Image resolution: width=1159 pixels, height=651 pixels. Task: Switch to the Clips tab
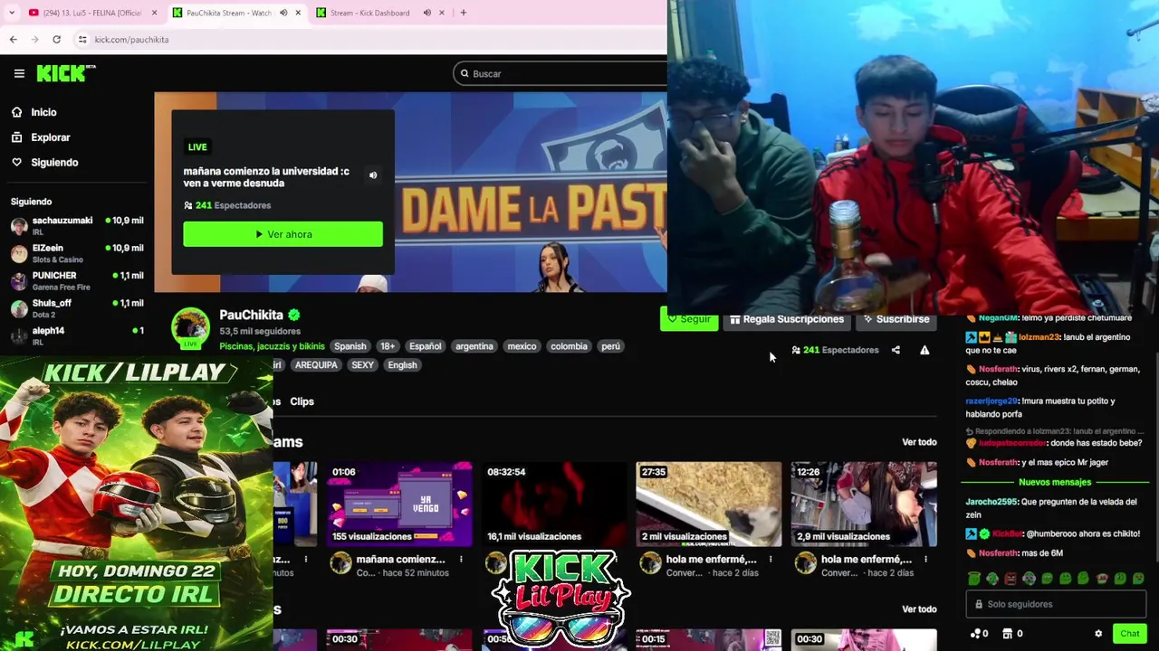click(x=302, y=401)
